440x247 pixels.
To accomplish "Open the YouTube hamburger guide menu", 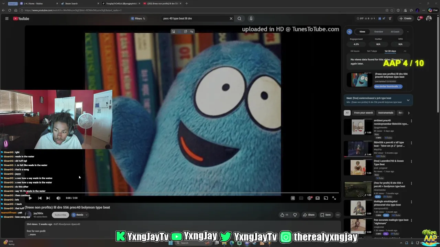I will click(x=7, y=19).
